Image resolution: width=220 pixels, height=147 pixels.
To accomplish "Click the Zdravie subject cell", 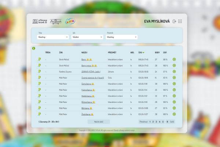I will pyautogui.click(x=111, y=72).
